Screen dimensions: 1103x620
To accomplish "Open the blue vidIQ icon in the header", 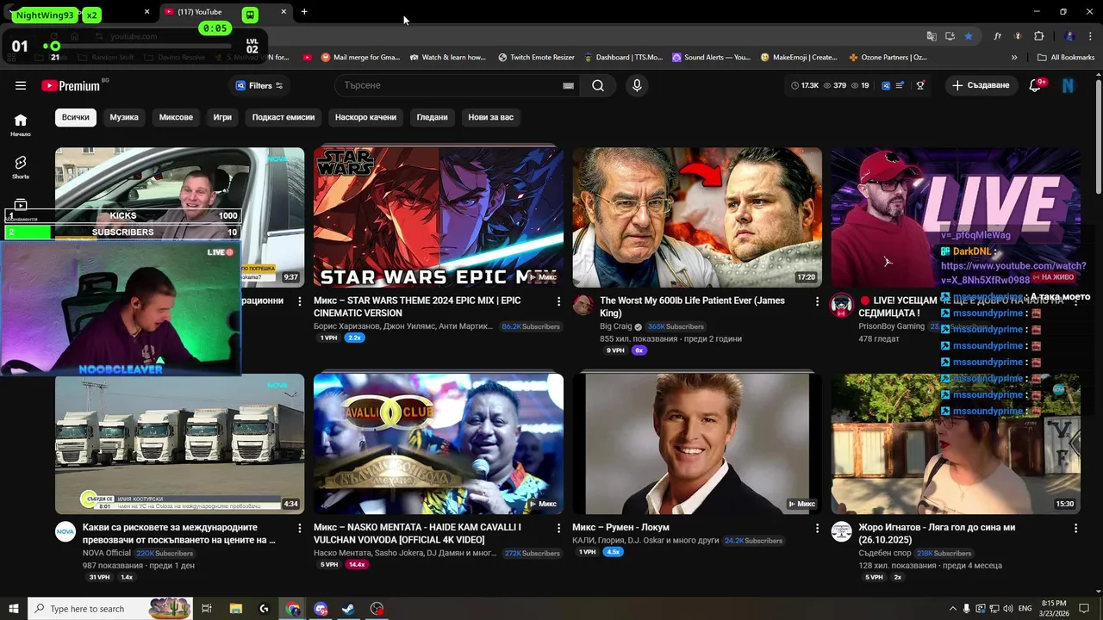I will click(x=887, y=85).
